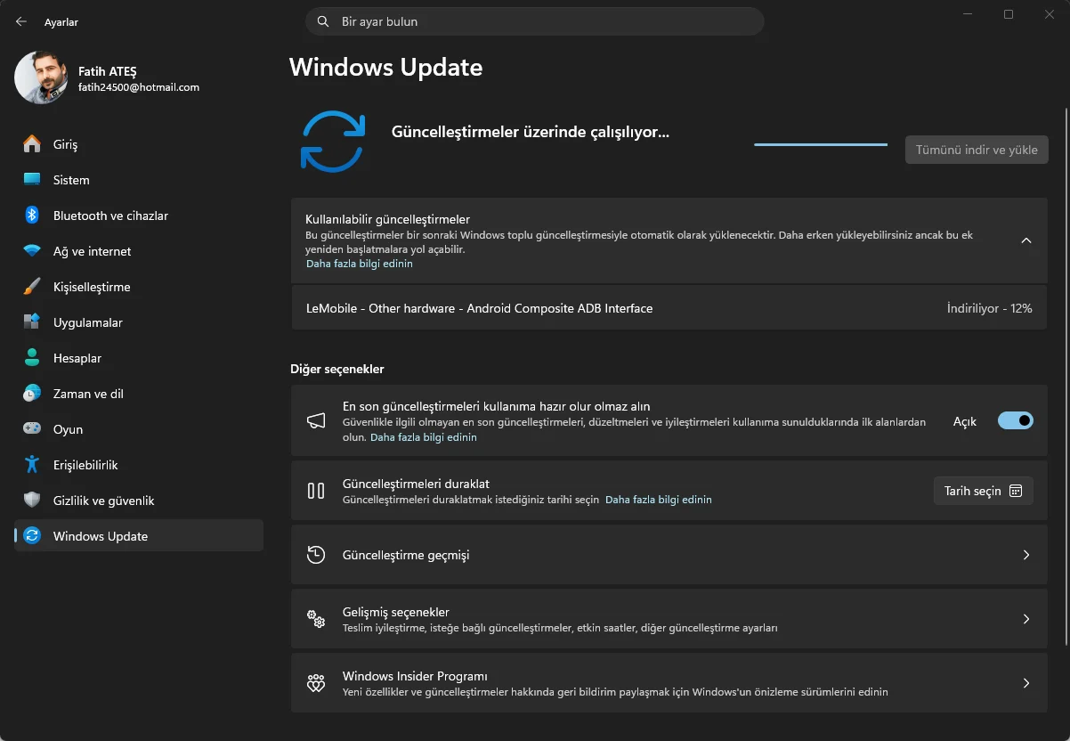Open the Tarih seçin date dropdown

[984, 491]
